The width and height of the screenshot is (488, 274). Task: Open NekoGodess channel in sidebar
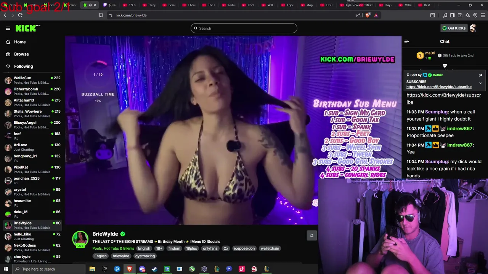click(x=32, y=247)
